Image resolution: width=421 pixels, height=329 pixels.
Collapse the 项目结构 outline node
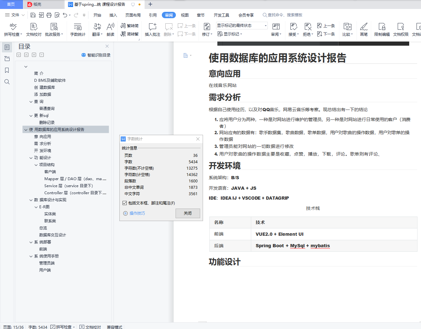pyautogui.click(x=36, y=165)
